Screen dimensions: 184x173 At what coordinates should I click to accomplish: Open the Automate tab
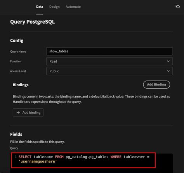pos(73,7)
